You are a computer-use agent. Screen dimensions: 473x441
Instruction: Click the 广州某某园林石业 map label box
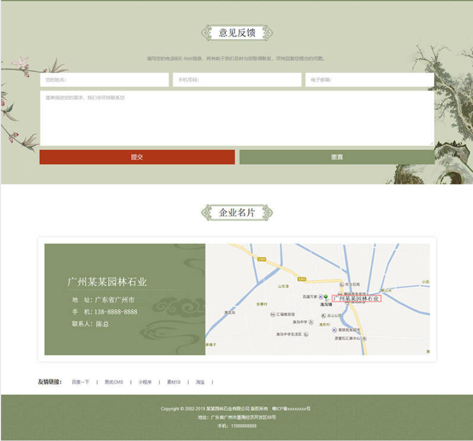pos(356,298)
